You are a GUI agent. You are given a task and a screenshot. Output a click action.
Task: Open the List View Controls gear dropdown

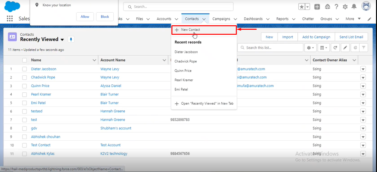(310, 48)
